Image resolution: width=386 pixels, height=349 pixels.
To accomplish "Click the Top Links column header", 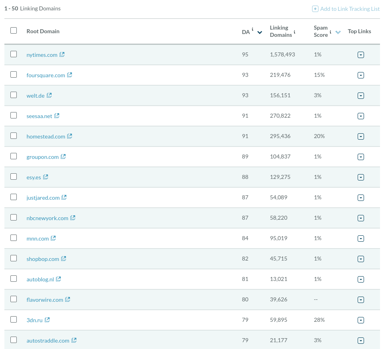I will coord(359,31).
